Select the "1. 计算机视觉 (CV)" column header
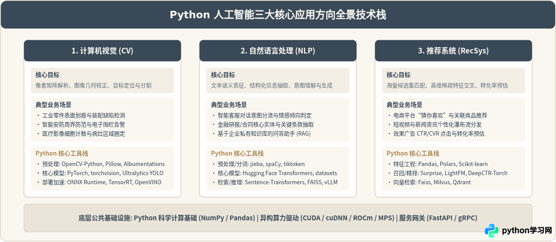 (103, 51)
